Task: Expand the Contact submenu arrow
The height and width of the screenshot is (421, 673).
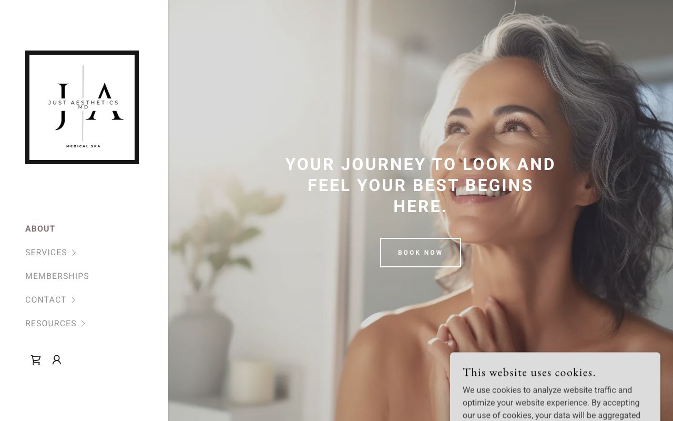Action: click(74, 300)
